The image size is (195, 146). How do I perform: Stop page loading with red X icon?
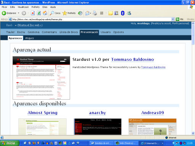coord(33,13)
